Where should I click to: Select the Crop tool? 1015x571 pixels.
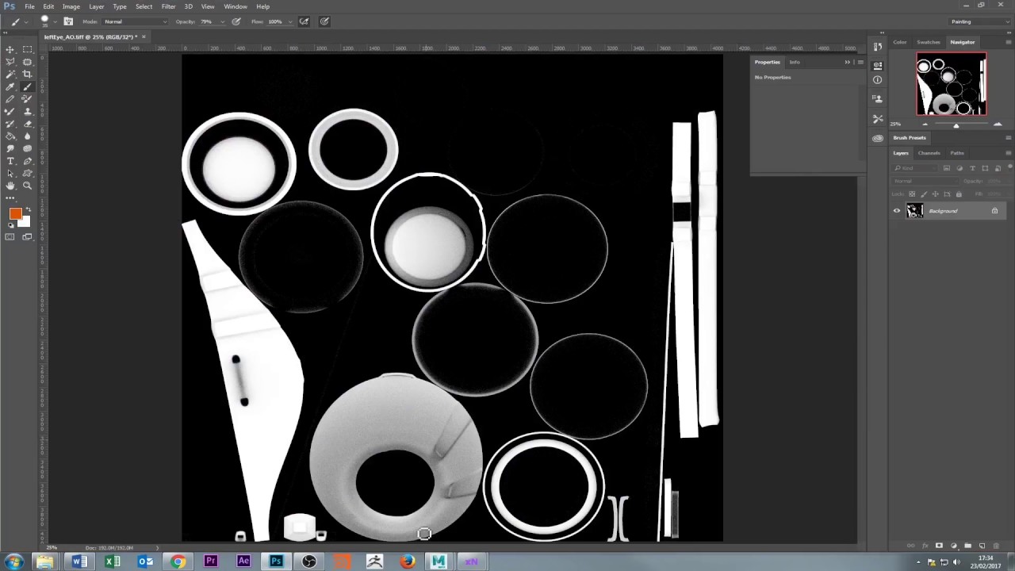click(x=28, y=74)
